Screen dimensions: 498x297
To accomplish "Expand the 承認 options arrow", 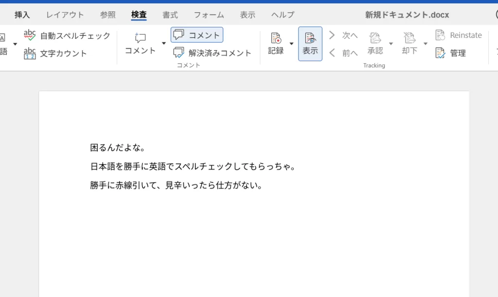I will [391, 44].
